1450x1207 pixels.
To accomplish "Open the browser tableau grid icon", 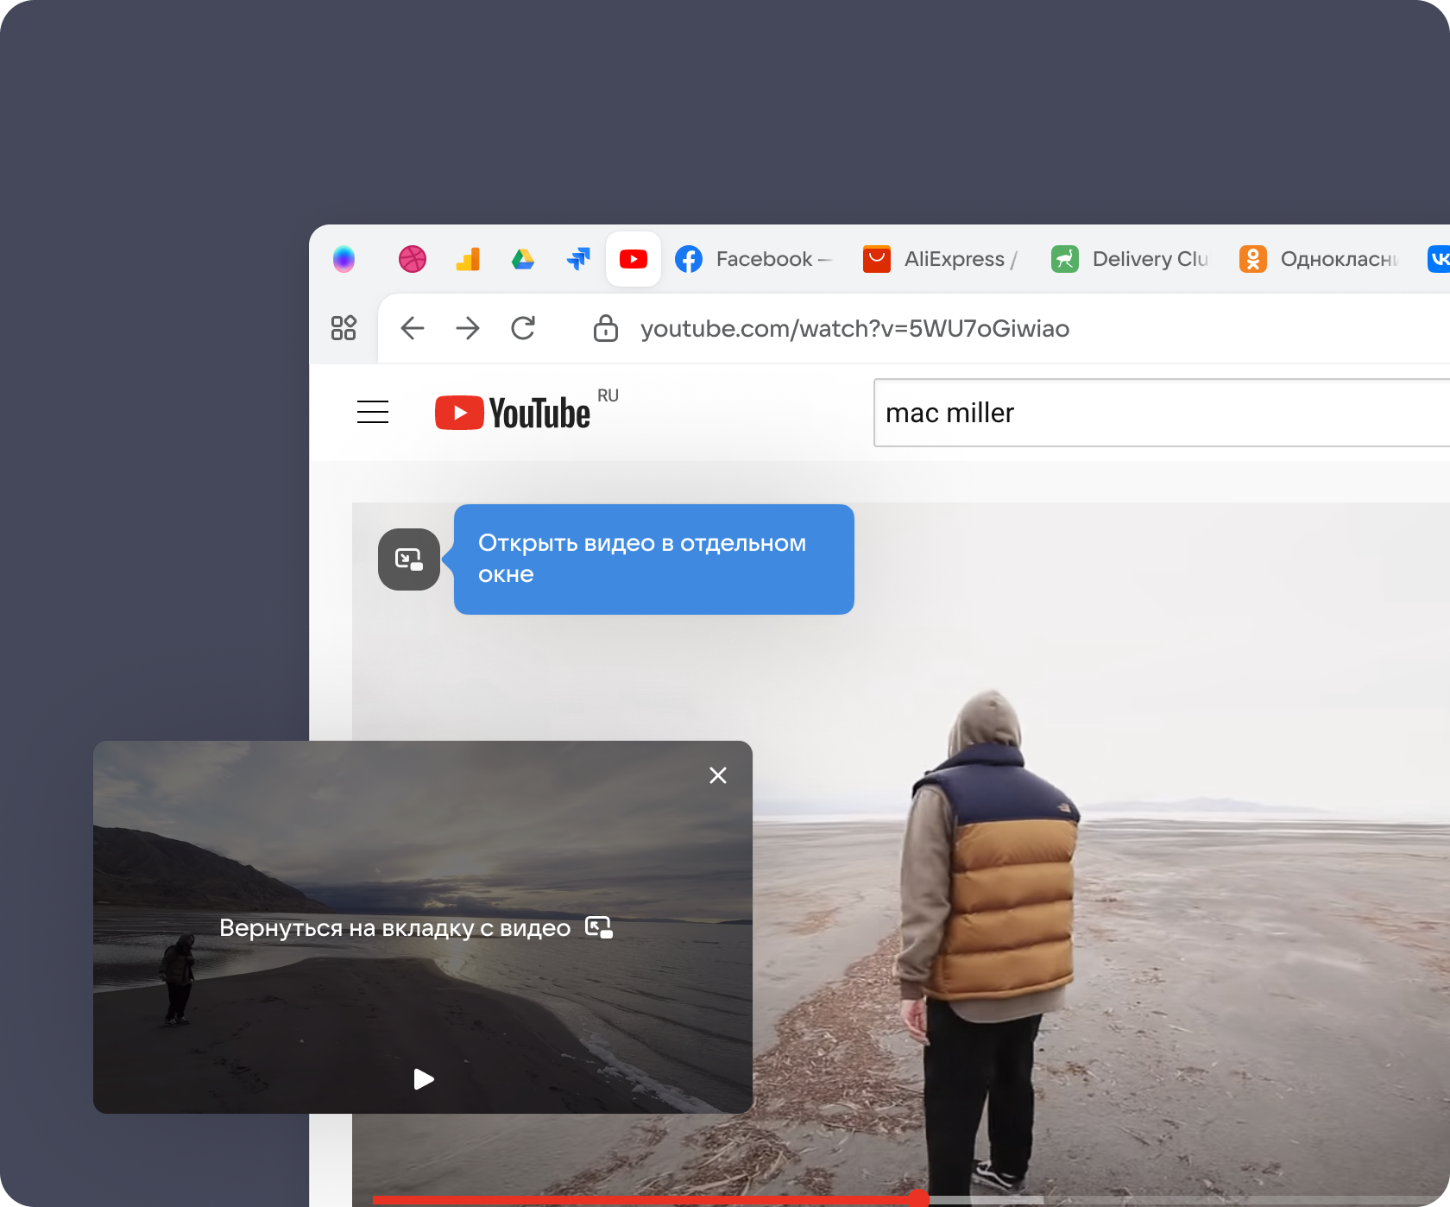I will (344, 328).
